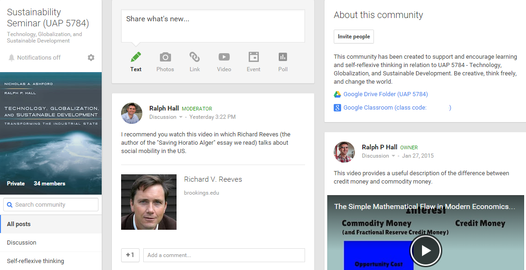Open community settings gear icon

[x=91, y=58]
